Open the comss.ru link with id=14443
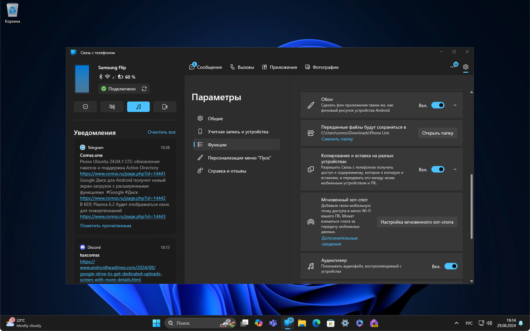Screen dimensions: 530x331 123,217
